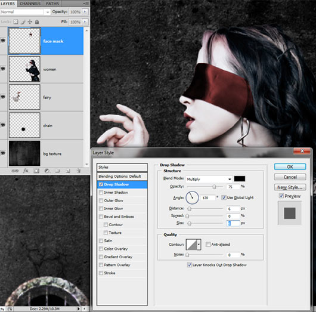Viewport: 316px width, 312px height.
Task: Create new adjustment layer icon
Action: pos(47,171)
